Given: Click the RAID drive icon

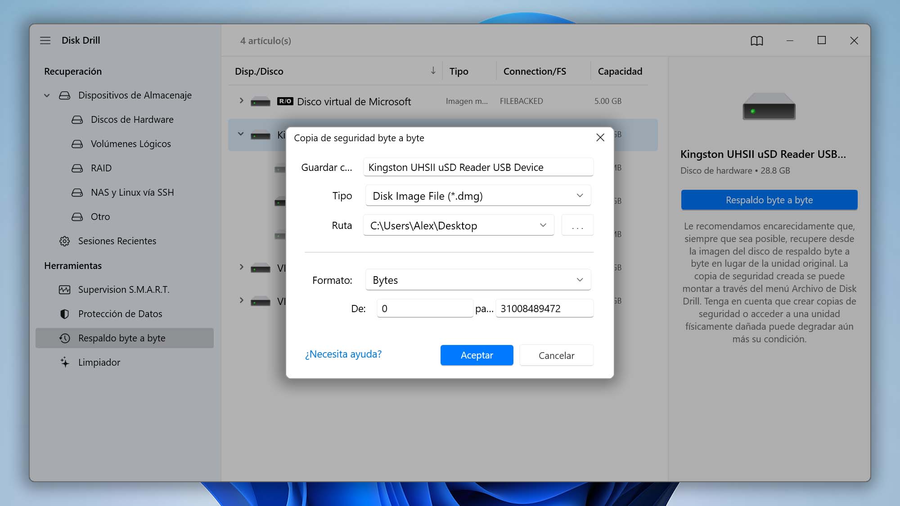Looking at the screenshot, I should click(x=77, y=168).
